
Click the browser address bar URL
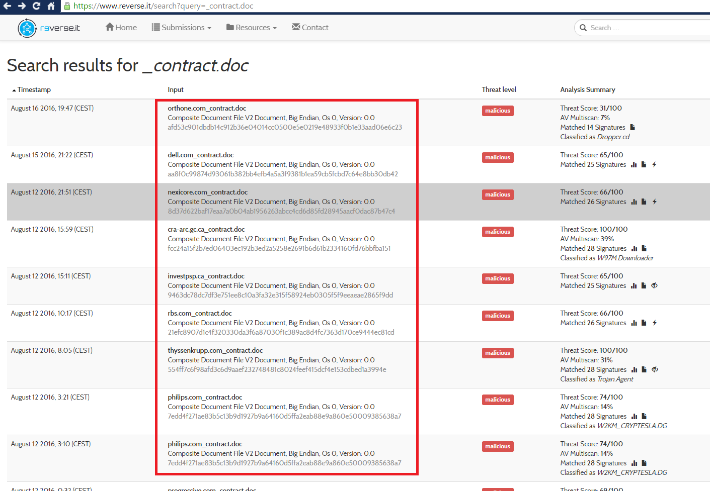click(164, 6)
